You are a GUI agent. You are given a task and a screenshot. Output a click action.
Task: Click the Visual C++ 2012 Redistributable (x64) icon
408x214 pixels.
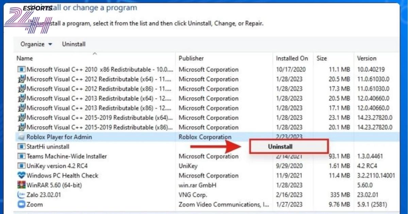tap(21, 79)
